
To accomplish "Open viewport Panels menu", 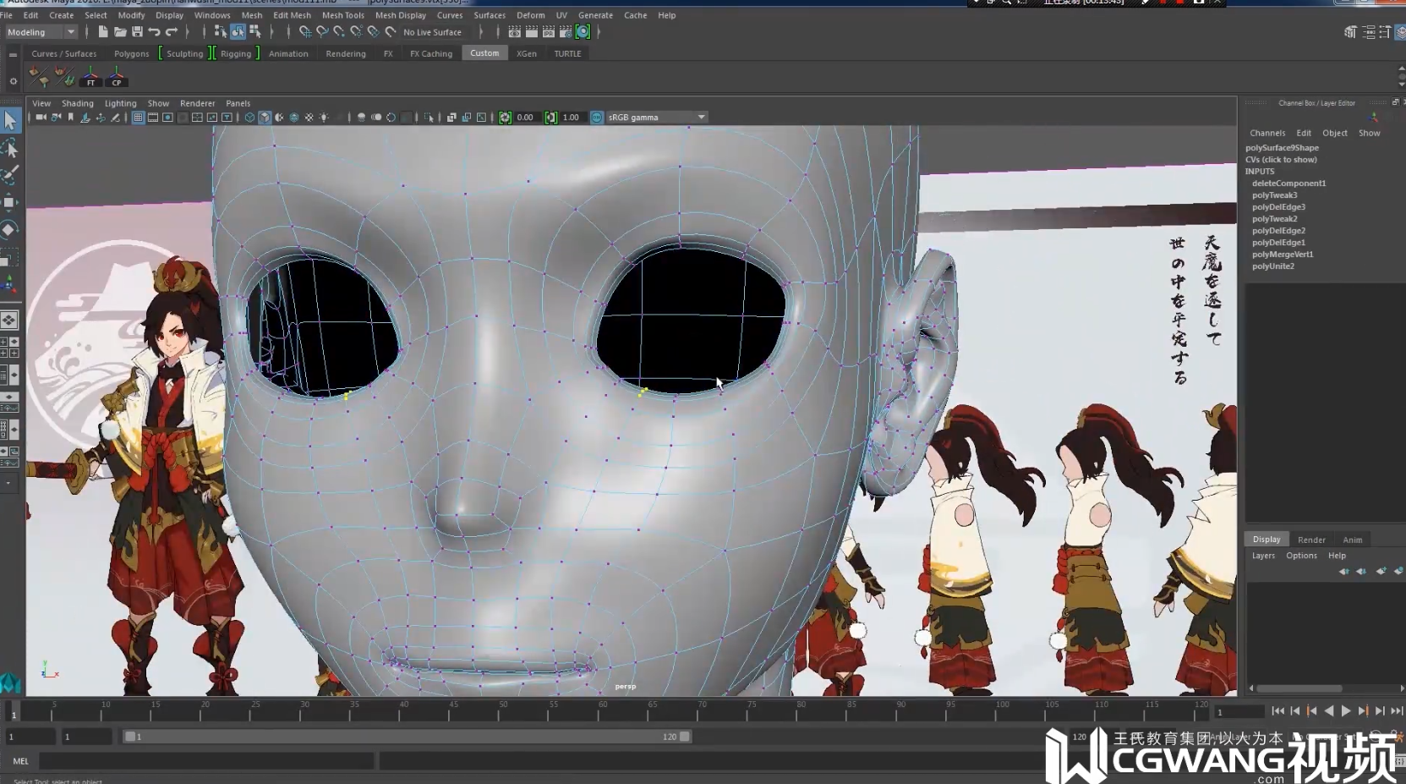I will tap(238, 103).
